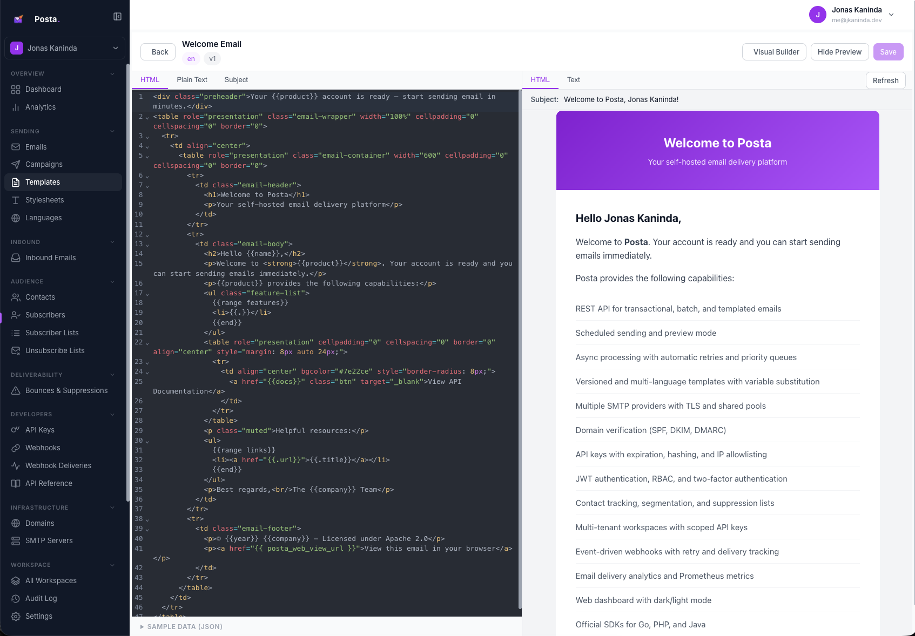Collapse the Audience sidebar section
Screen dimensions: 915x636
pyautogui.click(x=112, y=281)
